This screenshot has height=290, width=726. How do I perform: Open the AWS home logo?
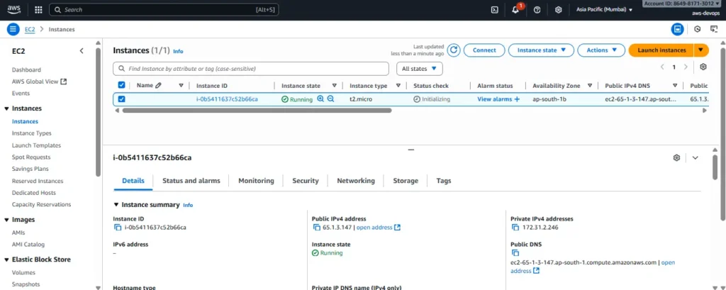[14, 9]
